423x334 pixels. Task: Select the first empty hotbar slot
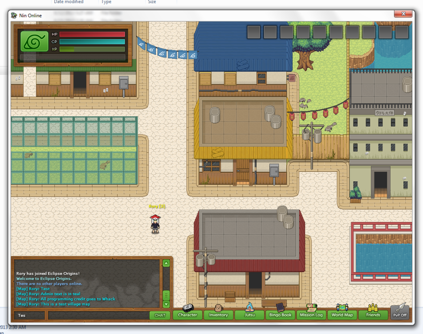click(254, 32)
